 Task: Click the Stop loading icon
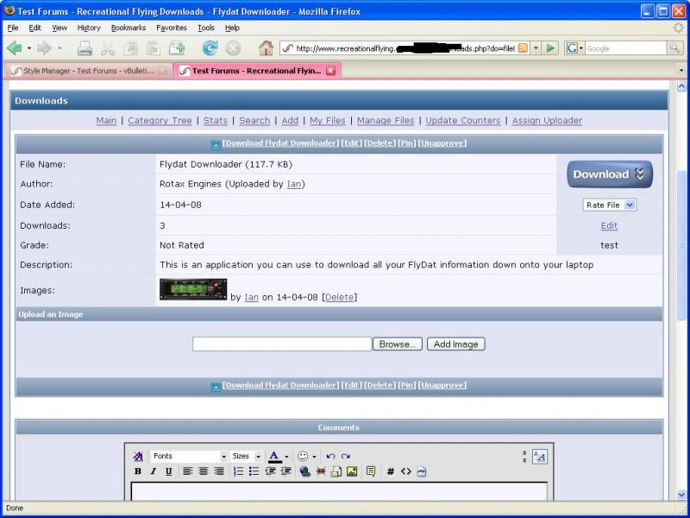click(233, 48)
